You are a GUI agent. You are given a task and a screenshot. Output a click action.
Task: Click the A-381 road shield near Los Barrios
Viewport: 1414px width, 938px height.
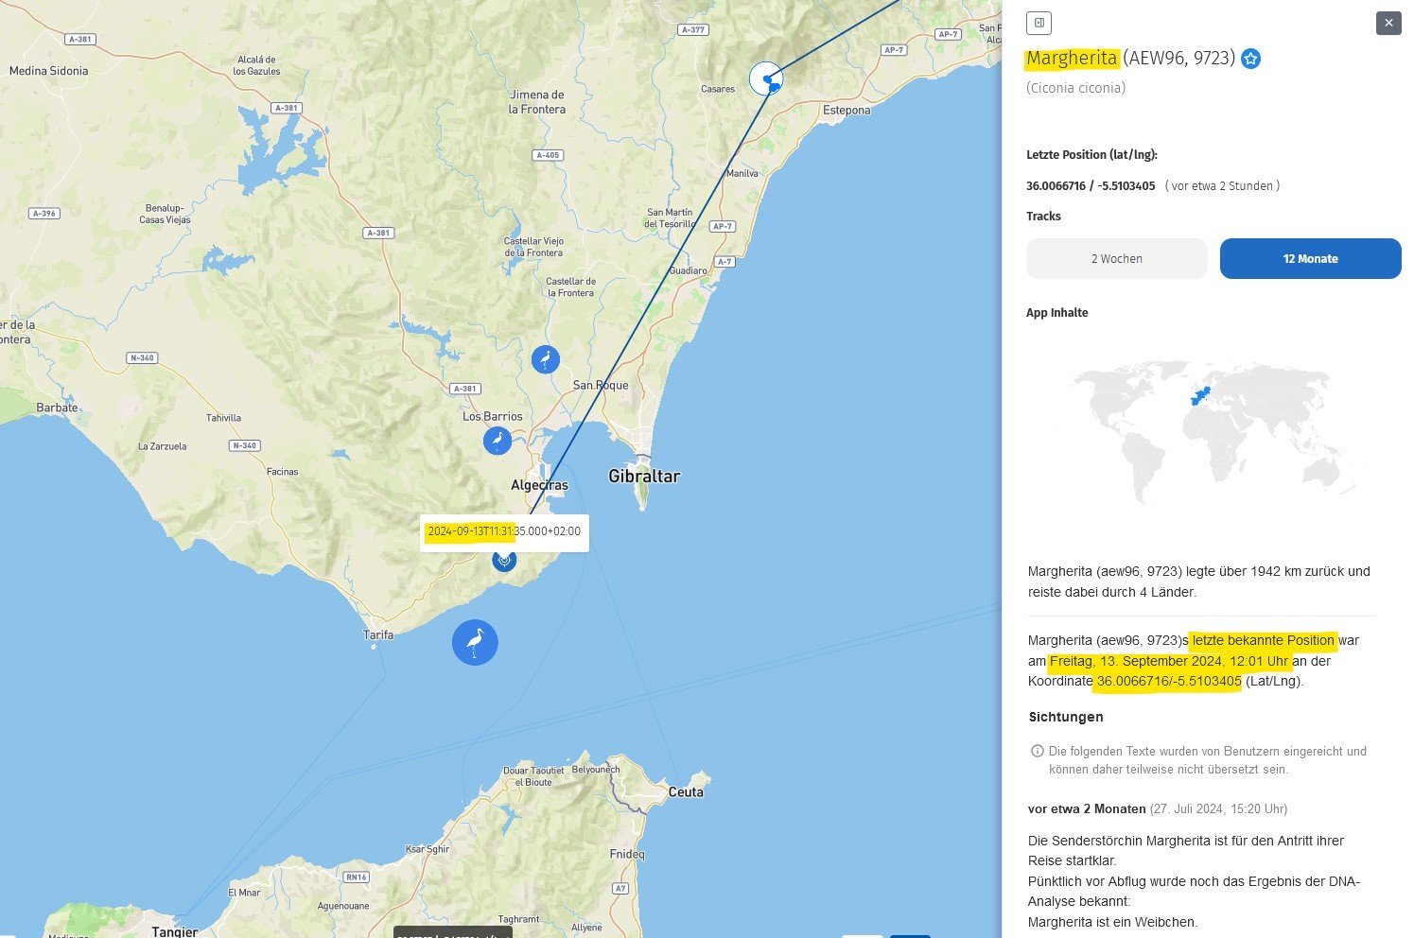coord(464,389)
